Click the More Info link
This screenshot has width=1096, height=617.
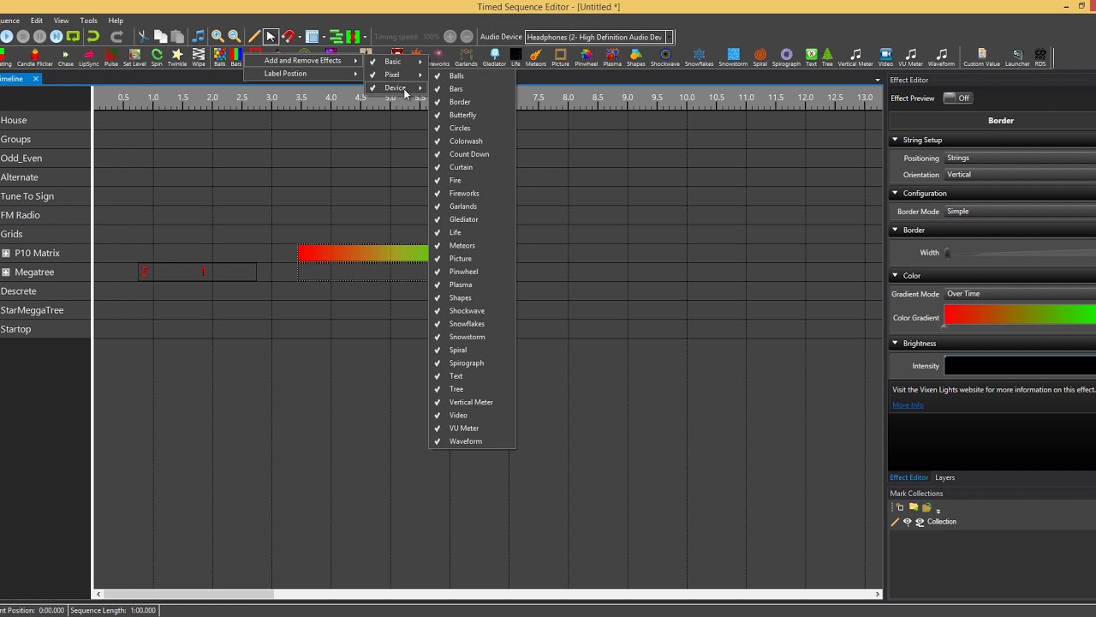908,405
